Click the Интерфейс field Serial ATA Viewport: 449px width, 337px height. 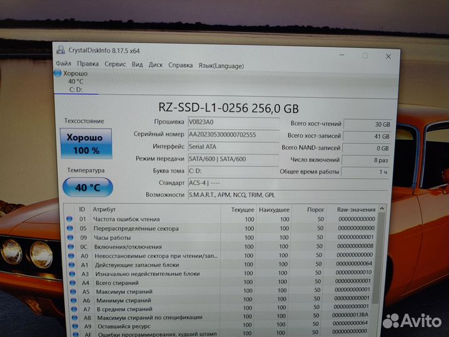click(x=233, y=147)
